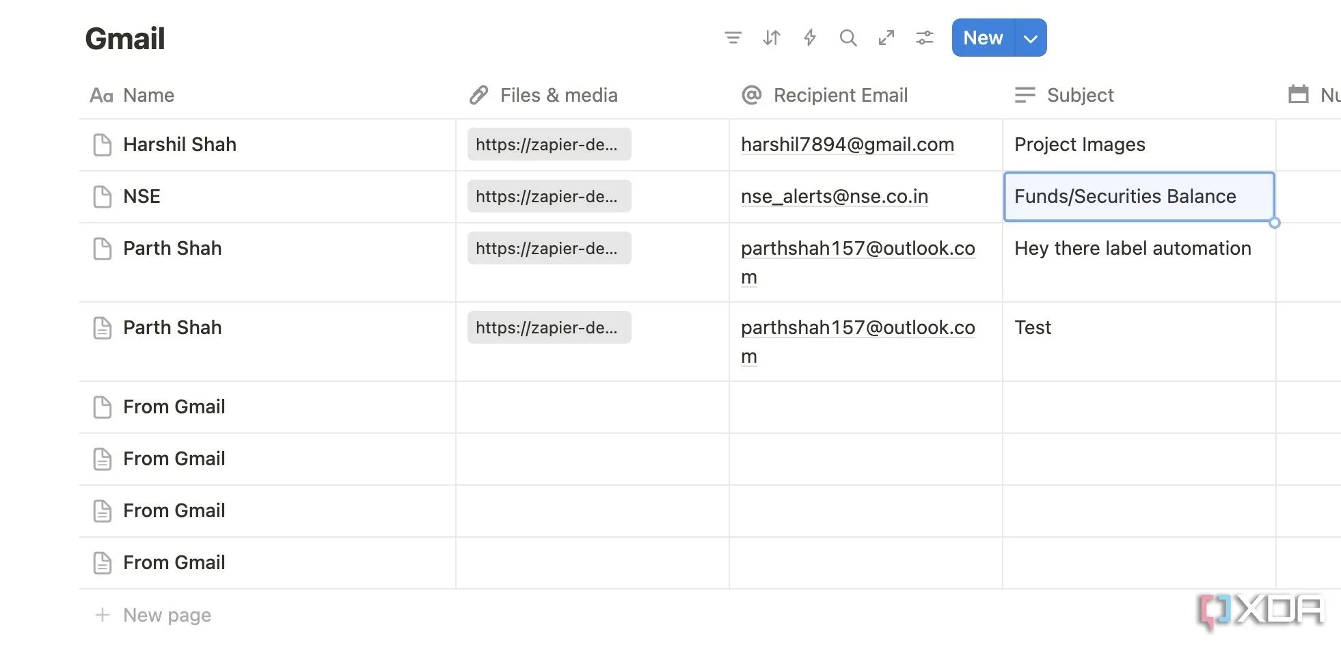
Task: Open the Name column header
Action: pyautogui.click(x=268, y=95)
